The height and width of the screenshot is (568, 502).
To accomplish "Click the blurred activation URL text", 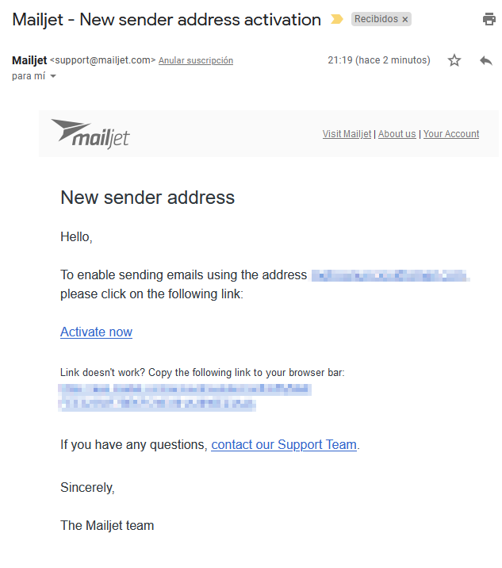I will (x=184, y=397).
